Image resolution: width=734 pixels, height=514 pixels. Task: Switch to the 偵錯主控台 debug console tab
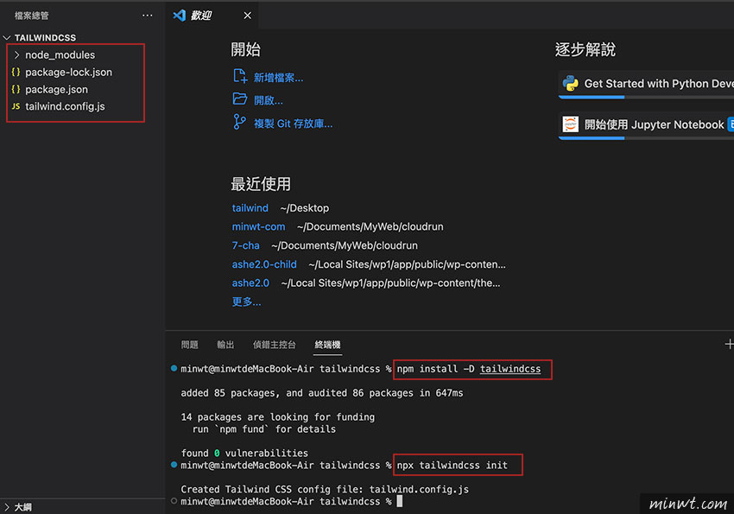click(275, 345)
